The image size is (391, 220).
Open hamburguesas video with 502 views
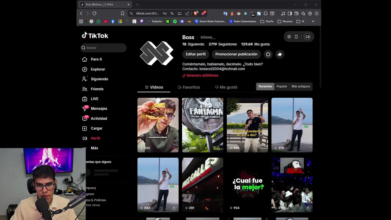coord(158,125)
